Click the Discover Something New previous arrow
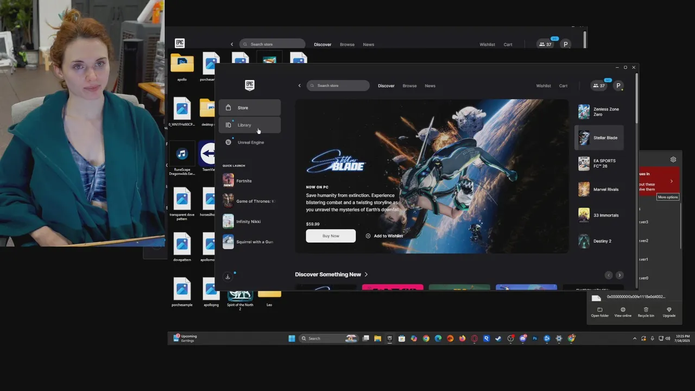This screenshot has width=695, height=391. 609,275
